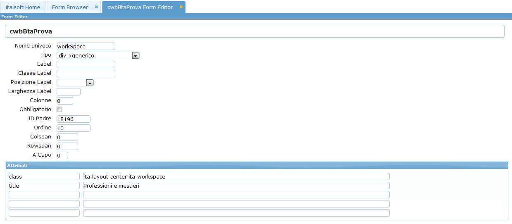
Task: Toggle the Obbligatorio checkbox
Action: (x=59, y=110)
